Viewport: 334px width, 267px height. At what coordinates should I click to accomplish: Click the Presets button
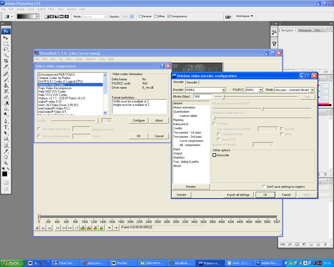pyautogui.click(x=191, y=187)
